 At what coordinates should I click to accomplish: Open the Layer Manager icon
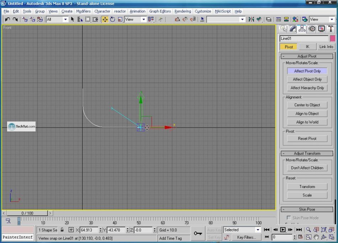click(269, 20)
